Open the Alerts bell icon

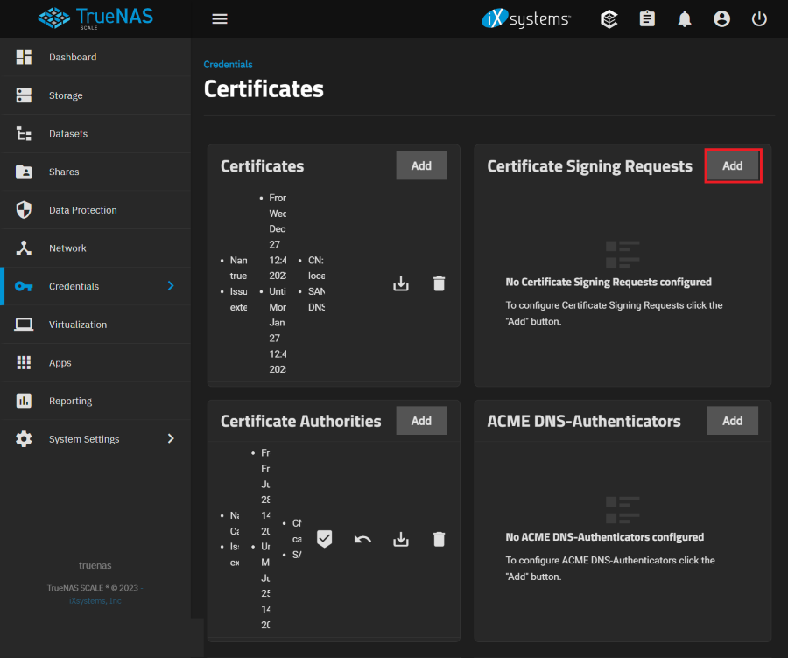click(685, 19)
